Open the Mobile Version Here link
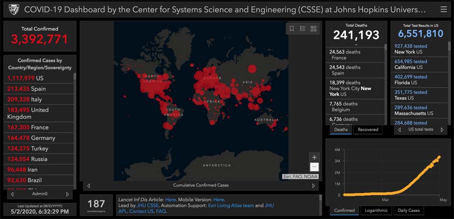 click(x=218, y=200)
